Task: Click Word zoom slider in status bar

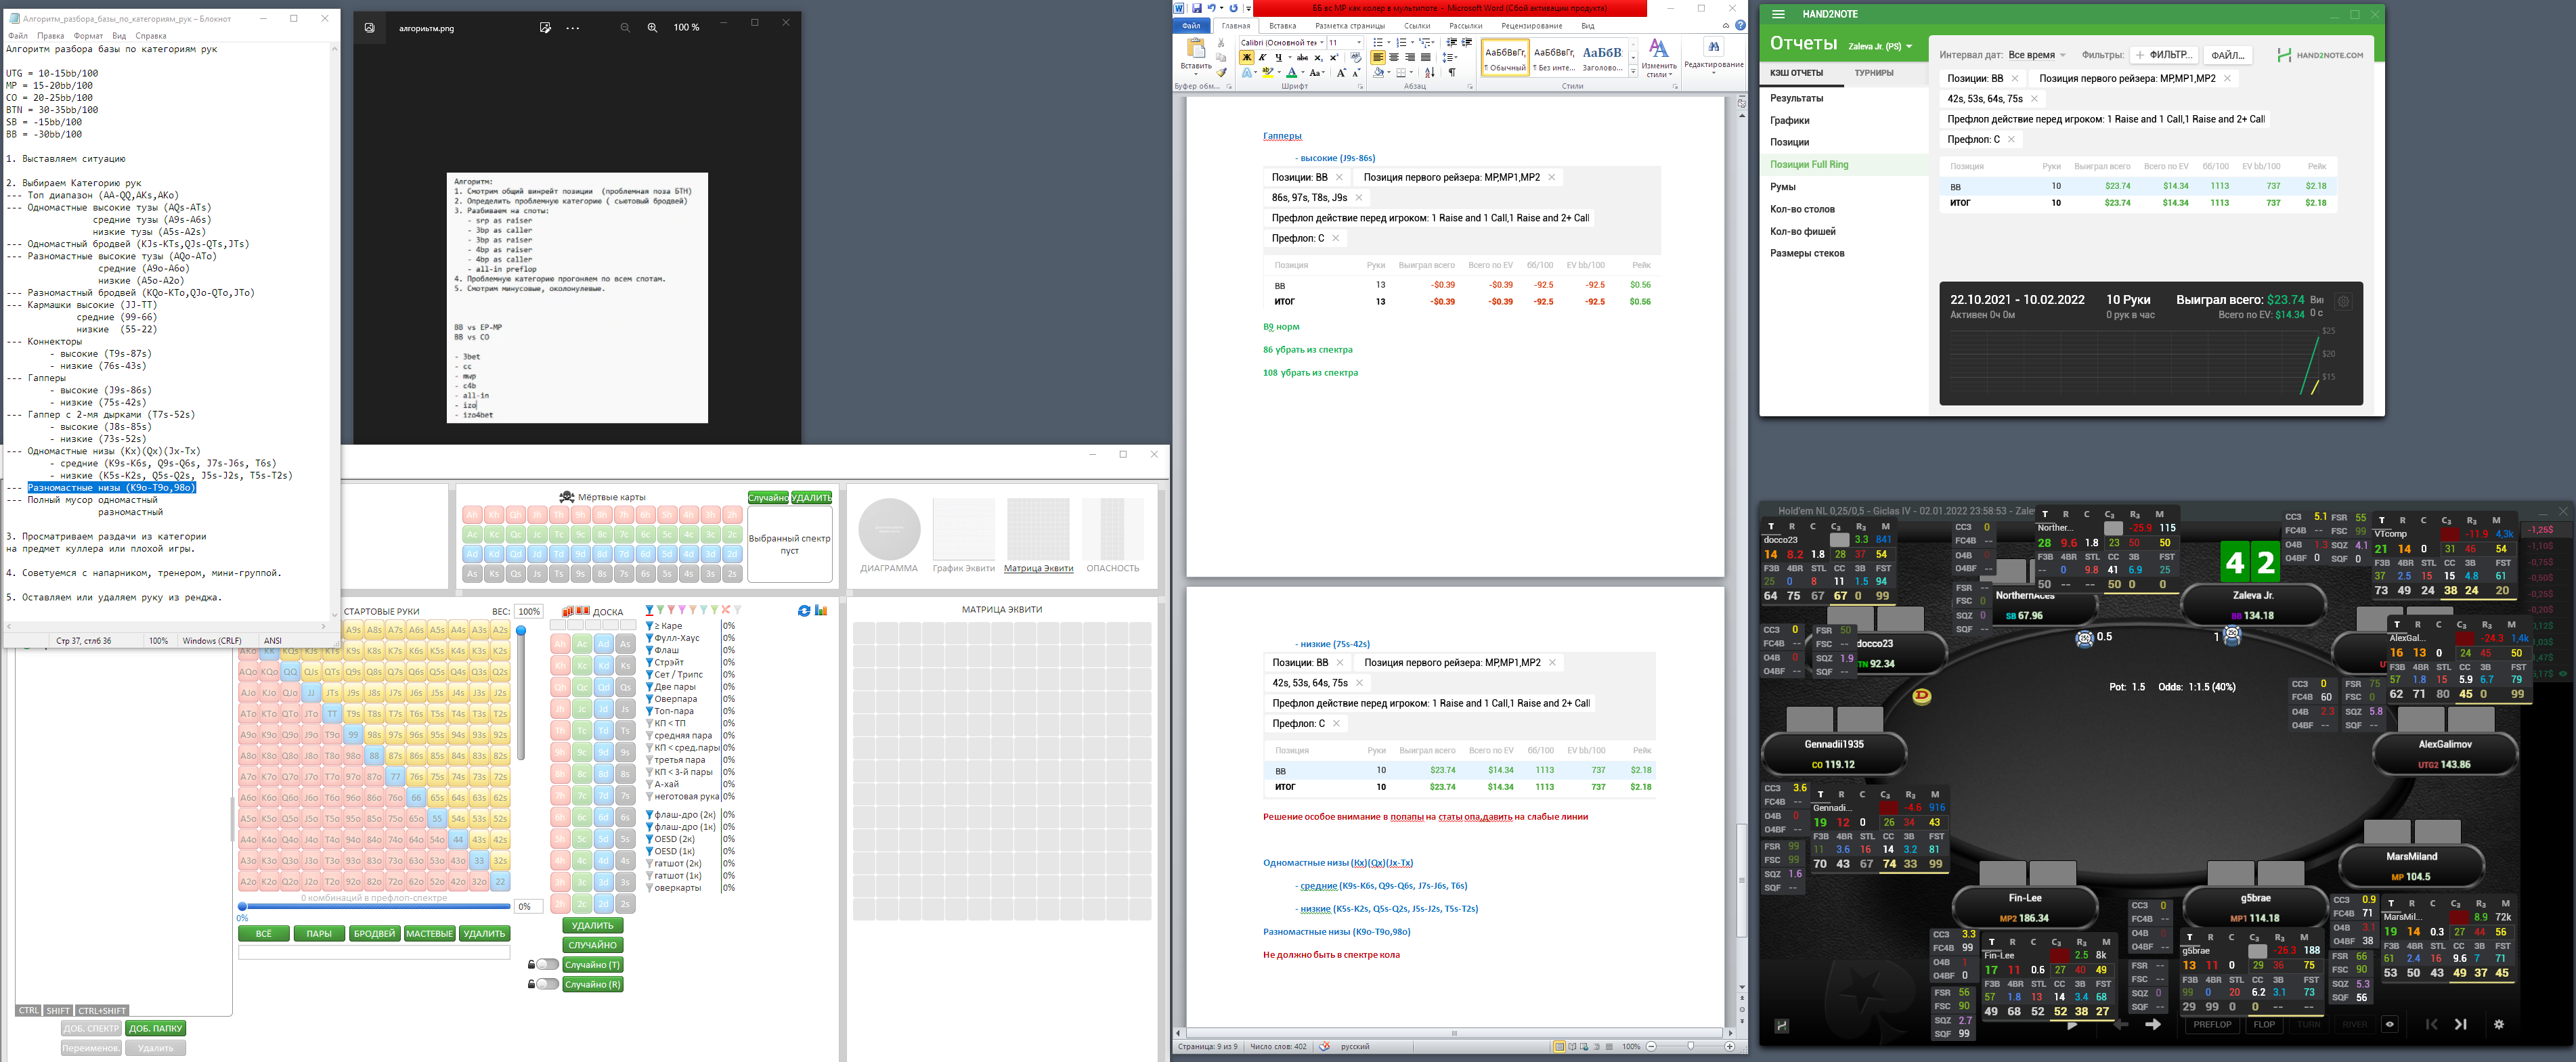Action: [1690, 1046]
